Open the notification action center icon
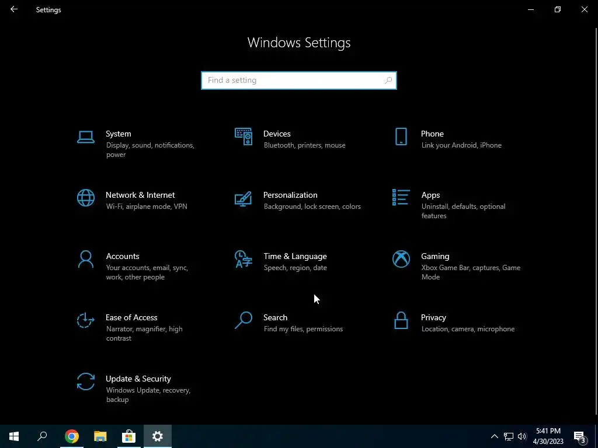The width and height of the screenshot is (598, 448). click(x=580, y=436)
